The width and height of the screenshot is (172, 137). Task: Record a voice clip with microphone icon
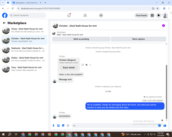(53, 126)
